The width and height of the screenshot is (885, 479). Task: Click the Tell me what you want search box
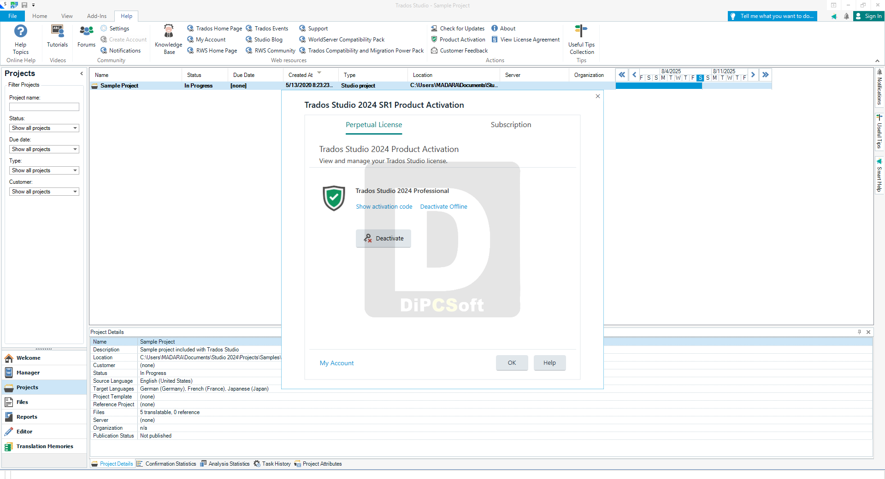773,16
